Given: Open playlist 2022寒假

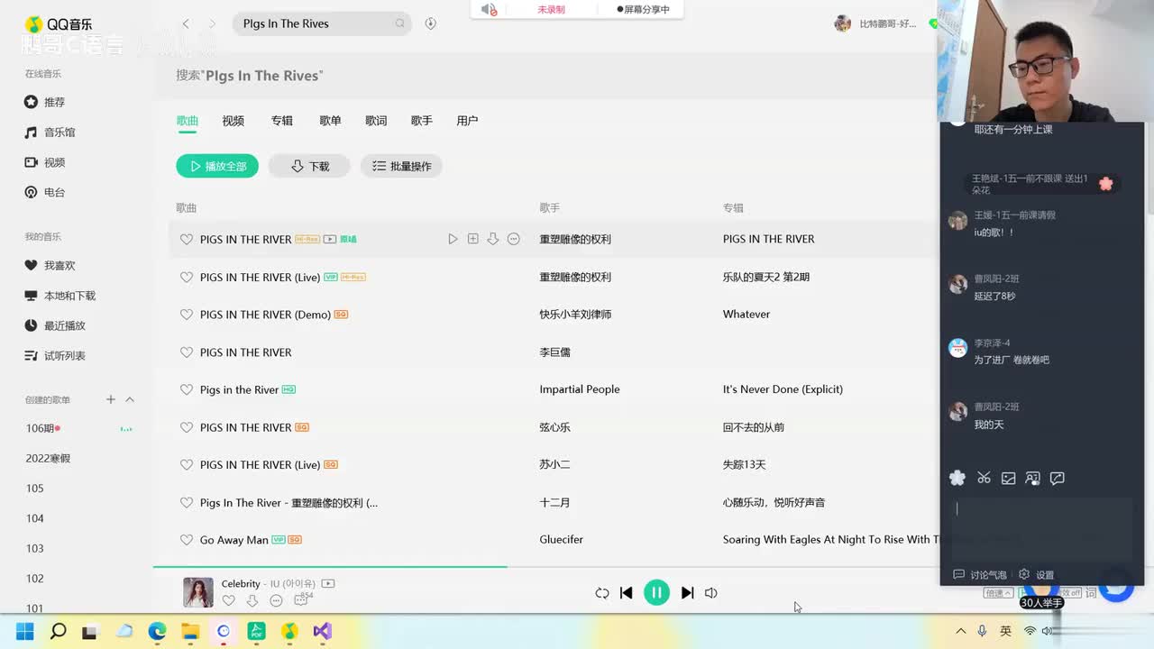Looking at the screenshot, I should (x=48, y=458).
